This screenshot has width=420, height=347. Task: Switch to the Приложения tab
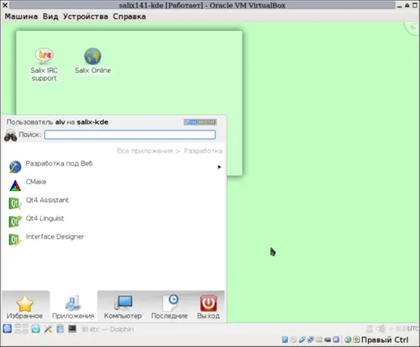coord(73,307)
